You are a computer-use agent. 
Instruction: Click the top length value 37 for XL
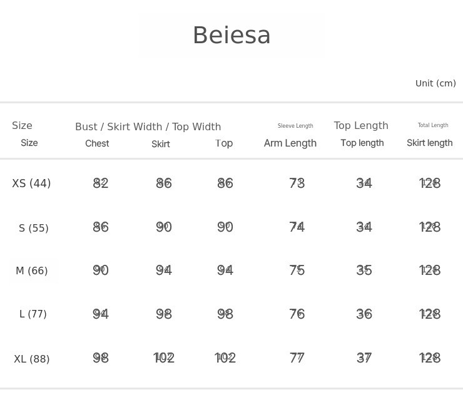[x=364, y=358]
